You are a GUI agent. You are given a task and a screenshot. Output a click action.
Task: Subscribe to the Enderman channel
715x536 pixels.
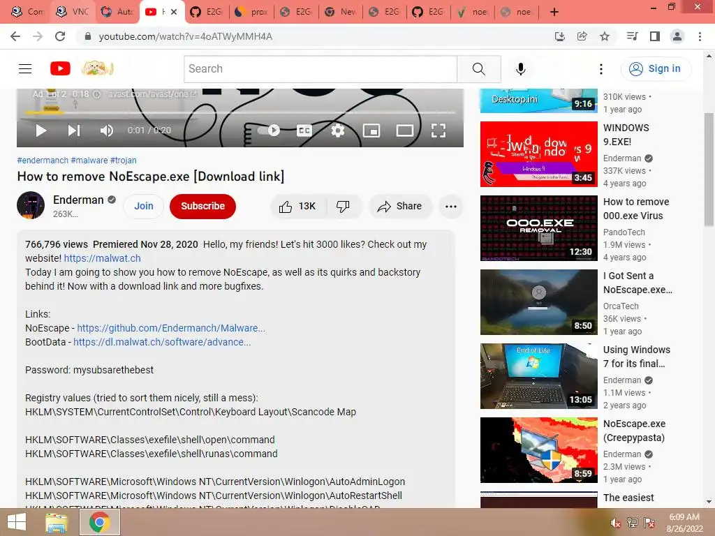203,207
